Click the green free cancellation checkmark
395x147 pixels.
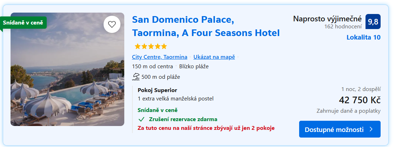(142, 119)
